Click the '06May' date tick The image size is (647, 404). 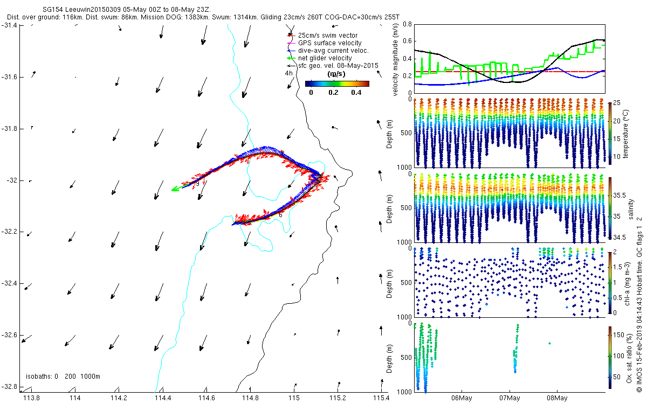click(x=462, y=398)
